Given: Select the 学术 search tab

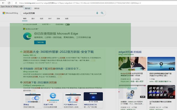Looking at the screenshot, I should coord(50,19).
